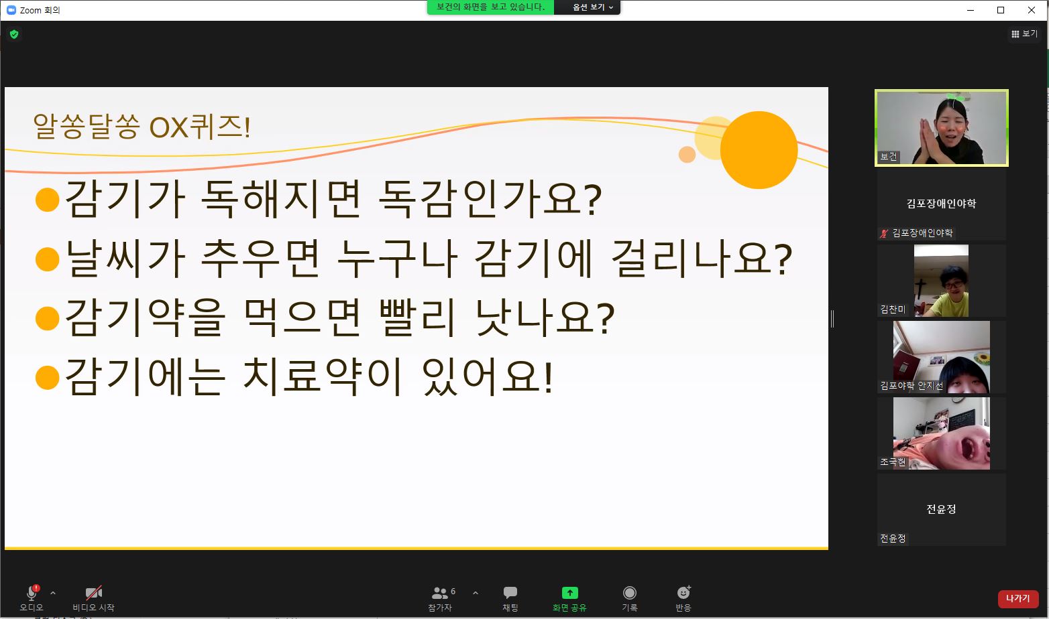Image resolution: width=1049 pixels, height=619 pixels.
Task: Expand participants options arrow next to 참가자
Action: click(x=476, y=594)
